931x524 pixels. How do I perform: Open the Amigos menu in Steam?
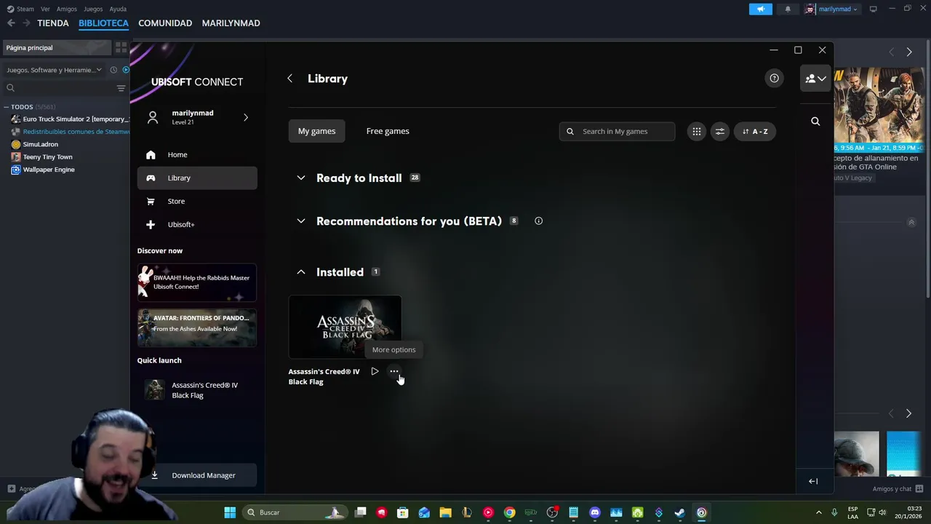[x=67, y=9]
